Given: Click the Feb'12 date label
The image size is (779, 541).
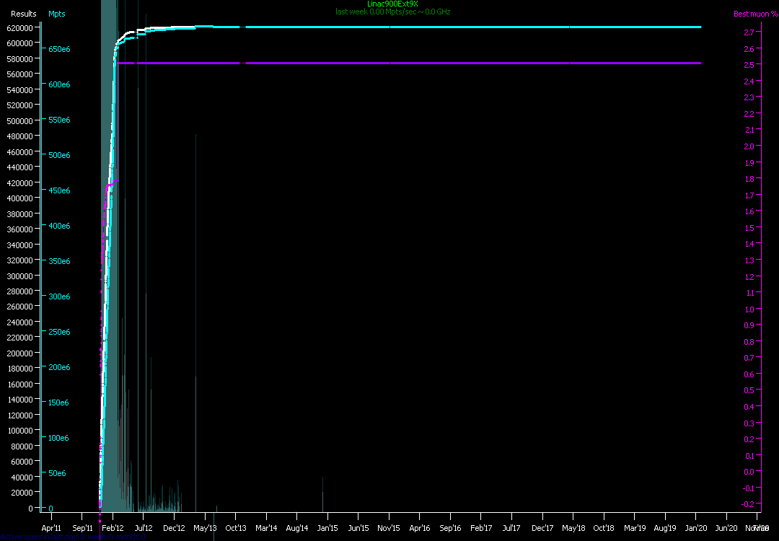Looking at the screenshot, I should pyautogui.click(x=113, y=528).
